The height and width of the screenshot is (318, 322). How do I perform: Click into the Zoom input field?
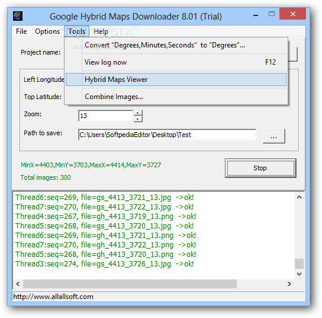106,116
